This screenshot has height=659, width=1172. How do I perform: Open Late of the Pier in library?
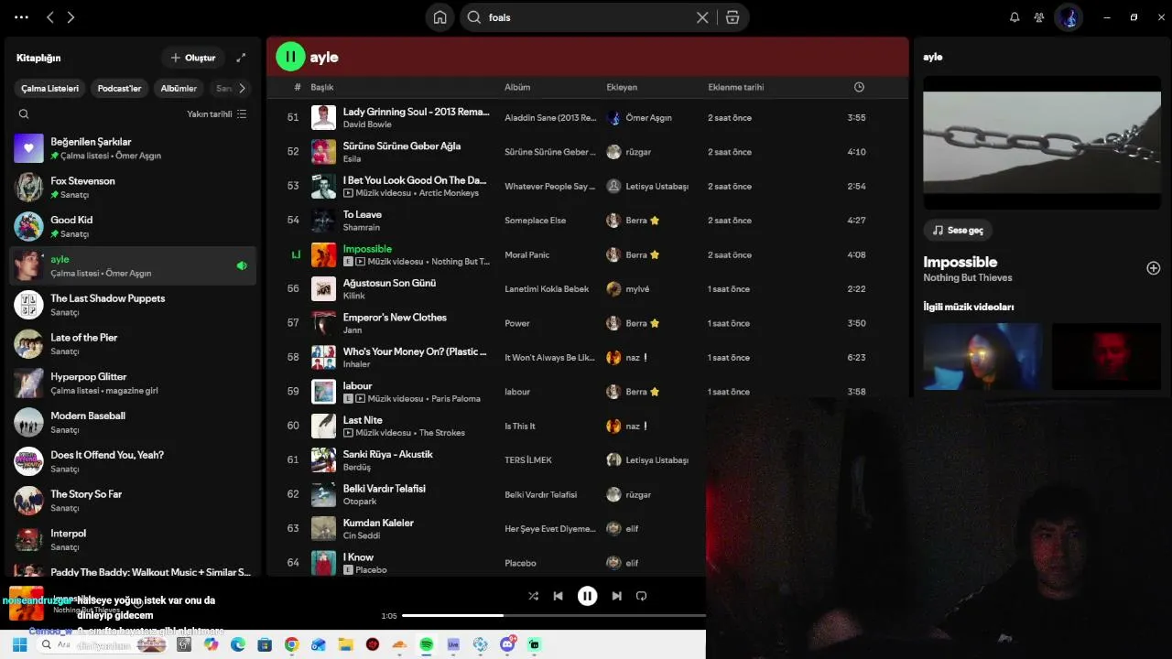tap(133, 344)
